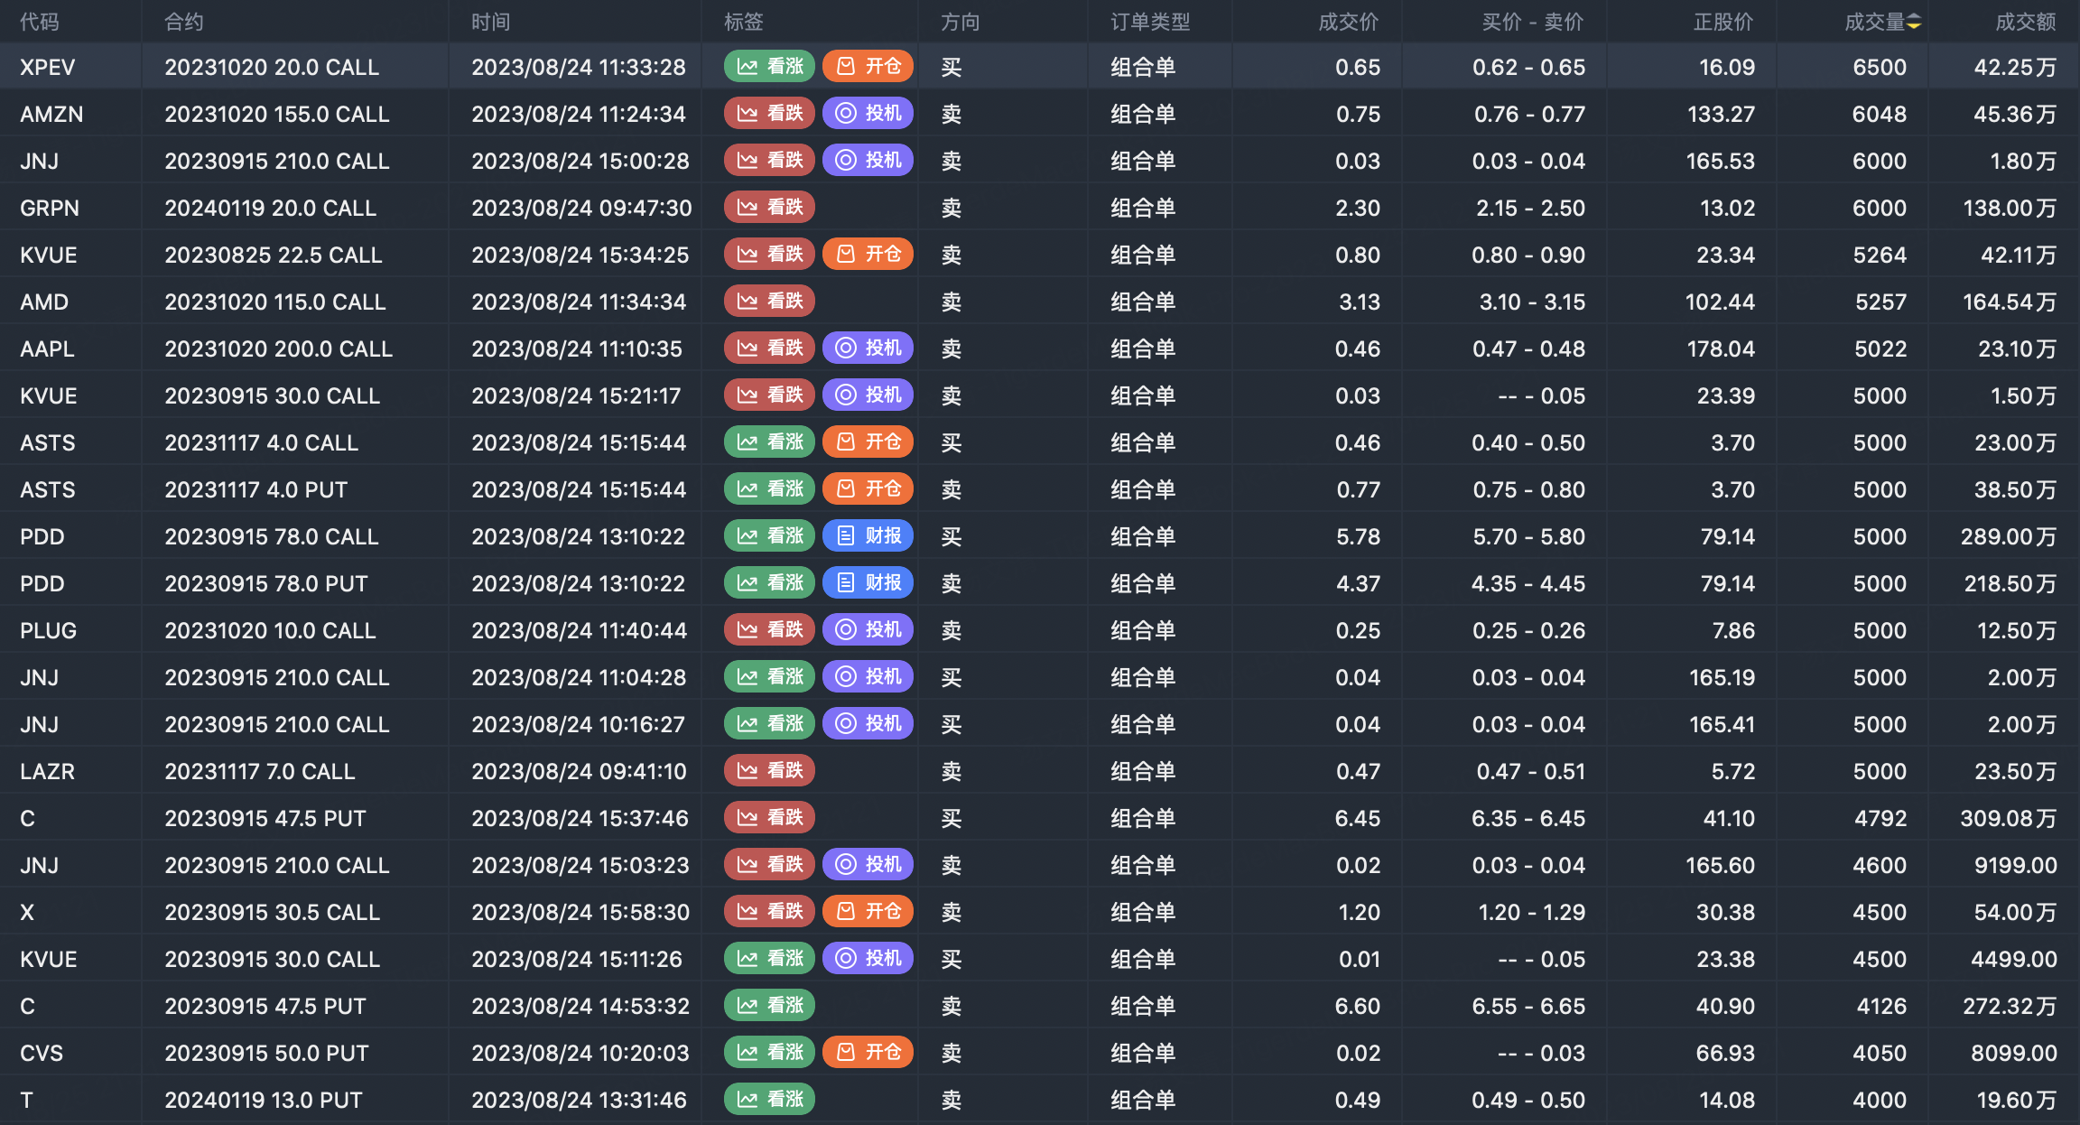Click the 订单类型 column header
The width and height of the screenshot is (2080, 1125).
tap(1150, 22)
